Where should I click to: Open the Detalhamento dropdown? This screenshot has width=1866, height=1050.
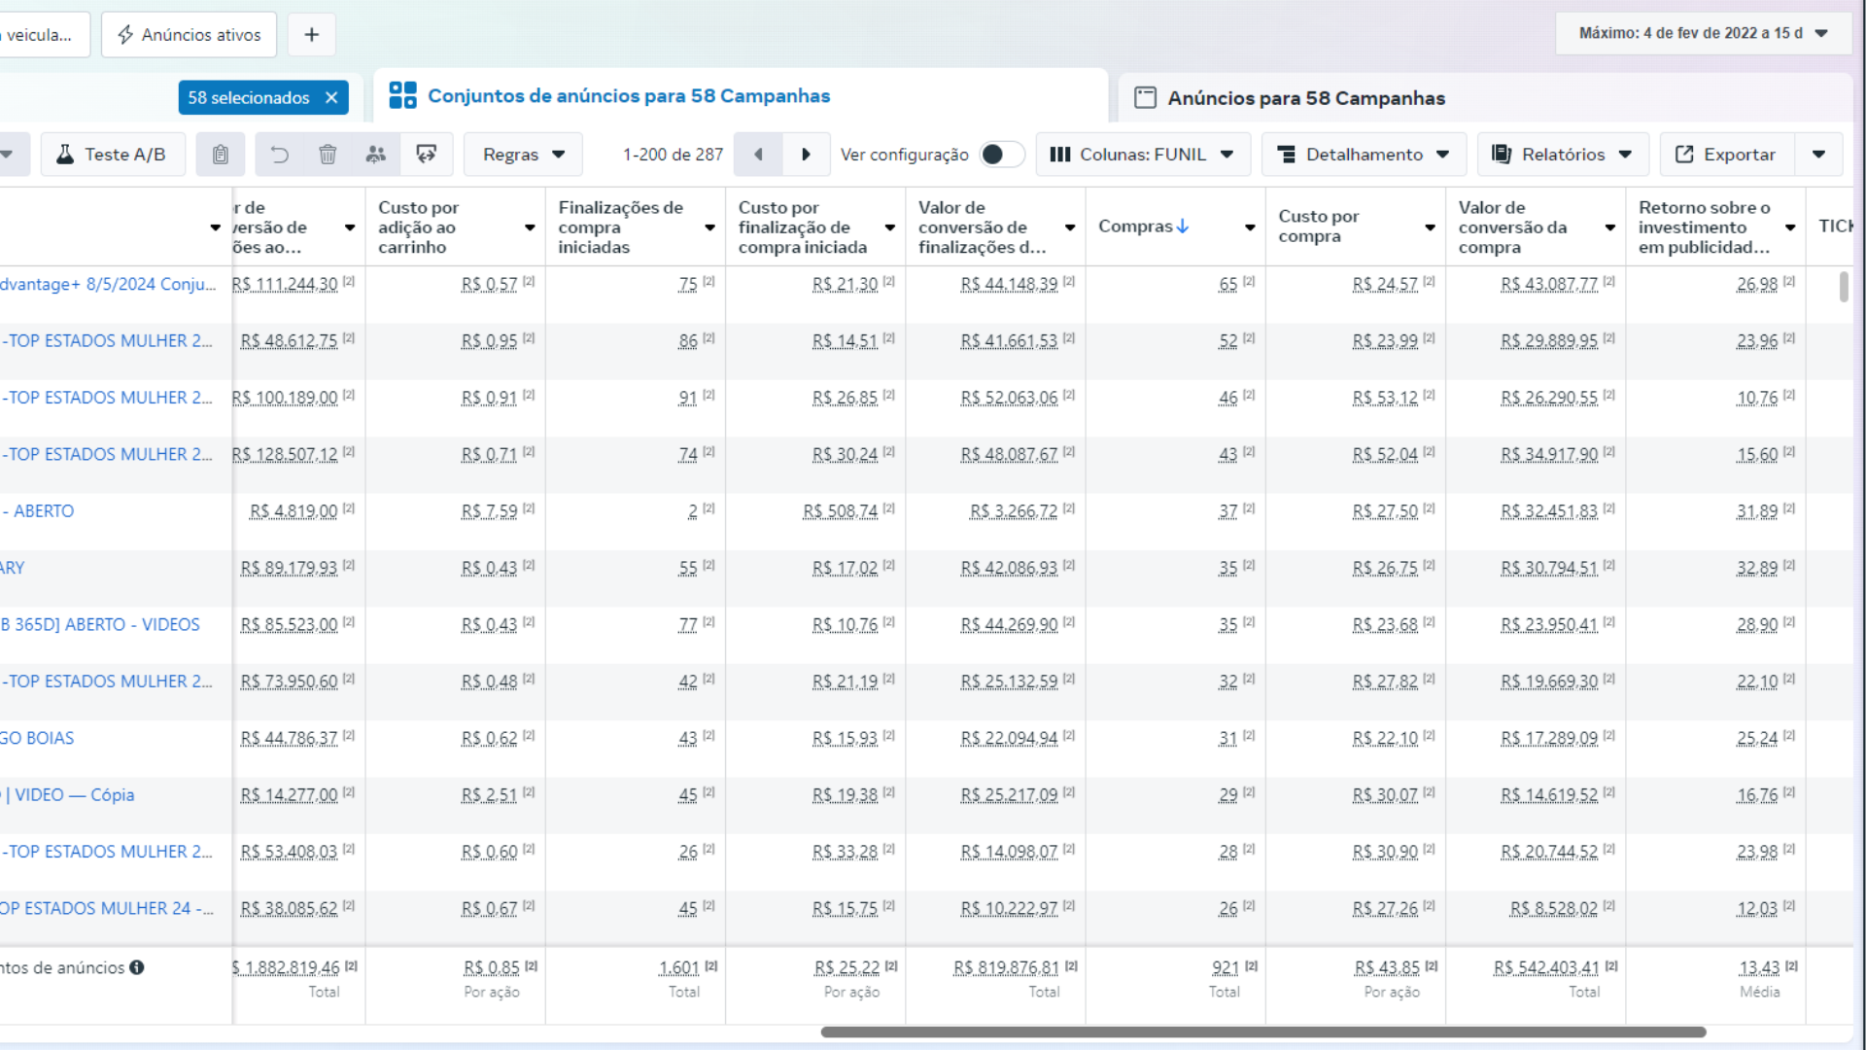[1364, 155]
